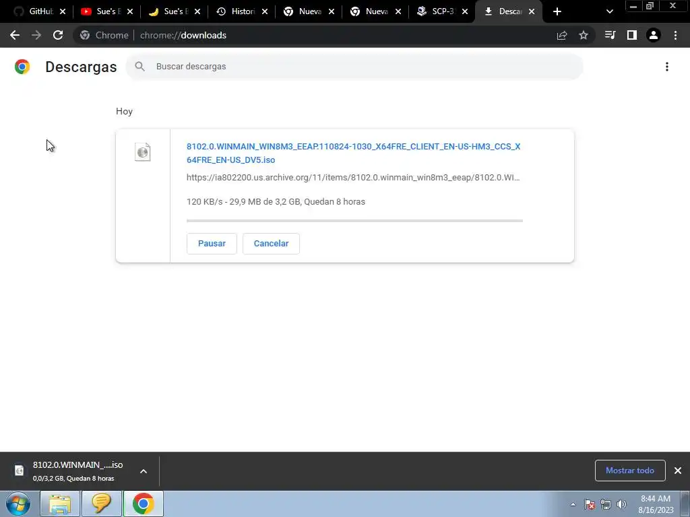
Task: Click the volume speaker tray icon
Action: [621, 504]
